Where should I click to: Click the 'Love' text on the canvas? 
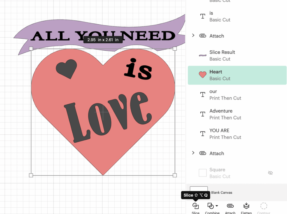pyautogui.click(x=107, y=115)
